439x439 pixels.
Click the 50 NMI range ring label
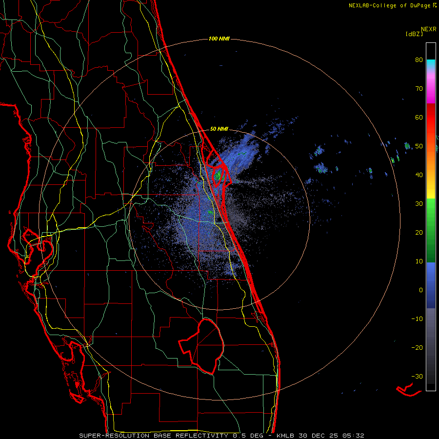click(219, 129)
